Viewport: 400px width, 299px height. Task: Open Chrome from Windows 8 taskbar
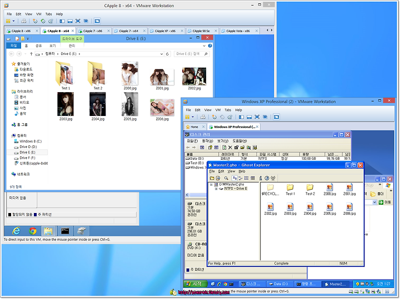point(33,231)
